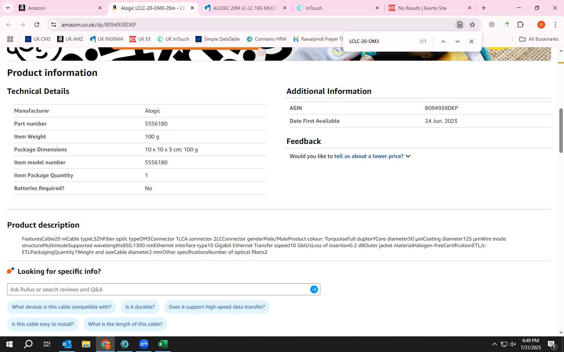This screenshot has height=352, width=564.
Task: Open site information icon in address bar
Action: [54, 25]
